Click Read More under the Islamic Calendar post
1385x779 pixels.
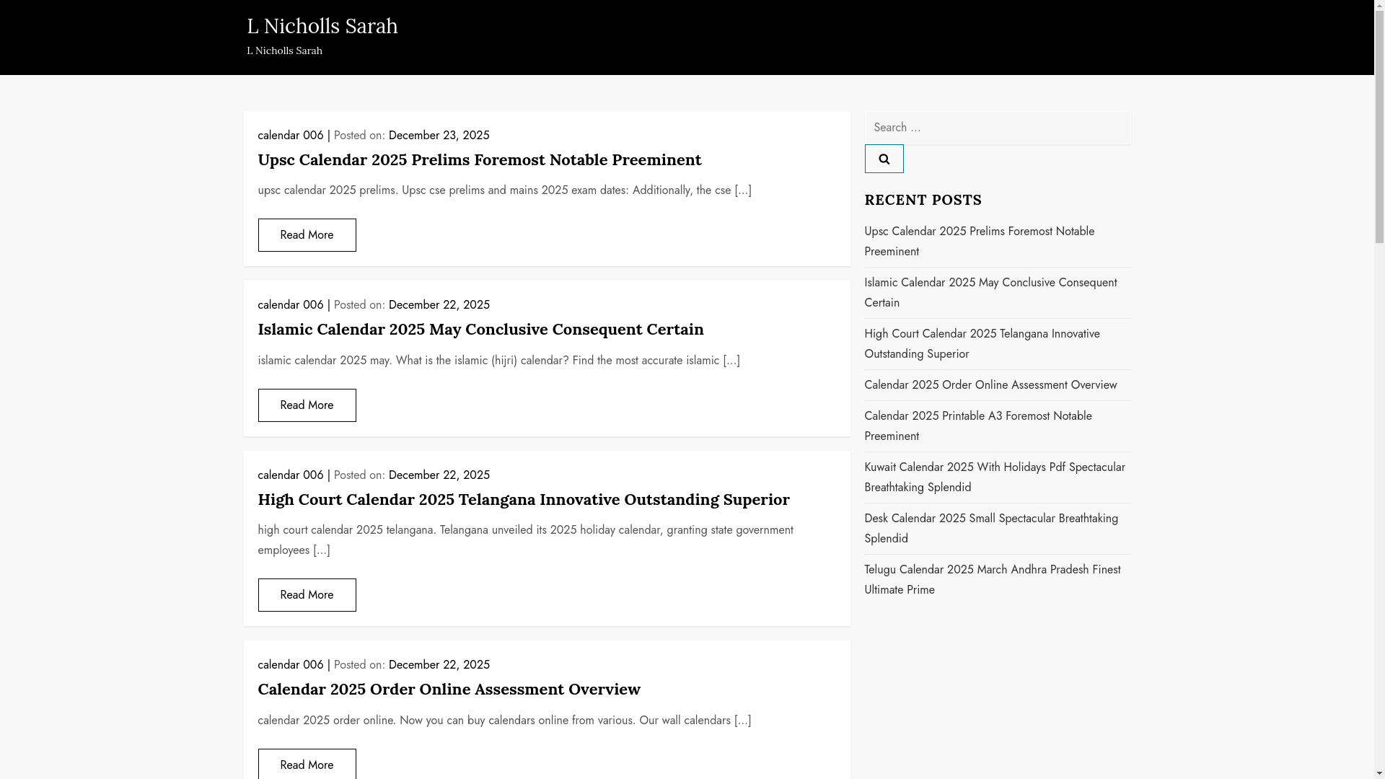point(307,405)
